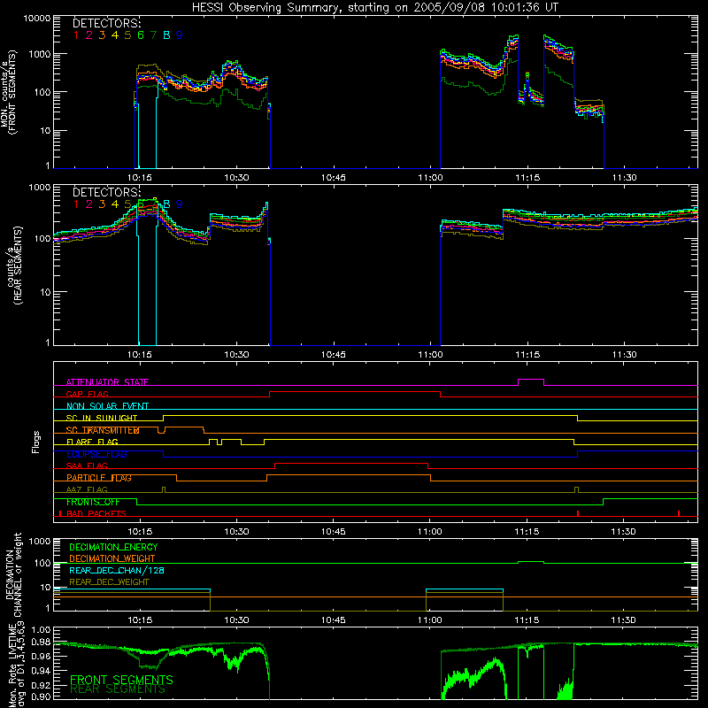This screenshot has height=708, width=708.
Task: Select orange detector '3' in front segments legend
Action: tap(102, 35)
